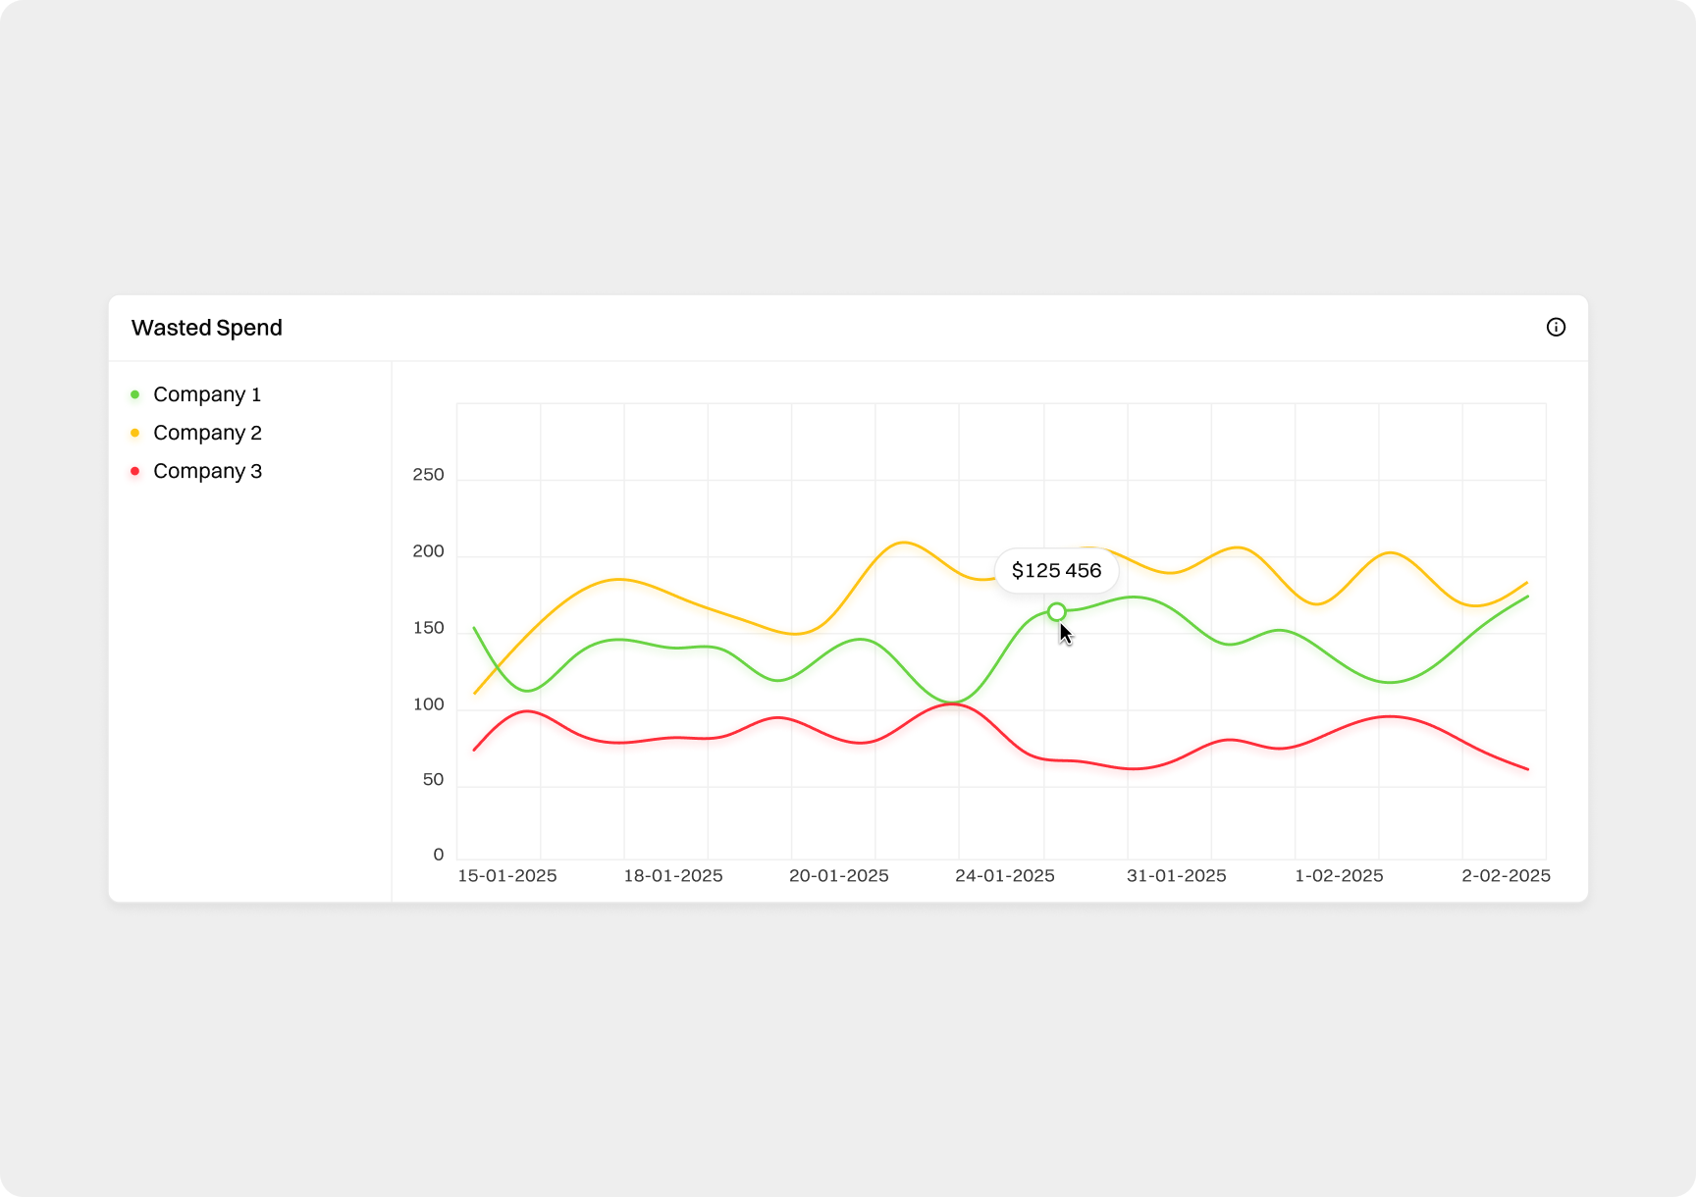The height and width of the screenshot is (1197, 1696).
Task: Click the yellow line at its highest peak
Action: point(903,542)
